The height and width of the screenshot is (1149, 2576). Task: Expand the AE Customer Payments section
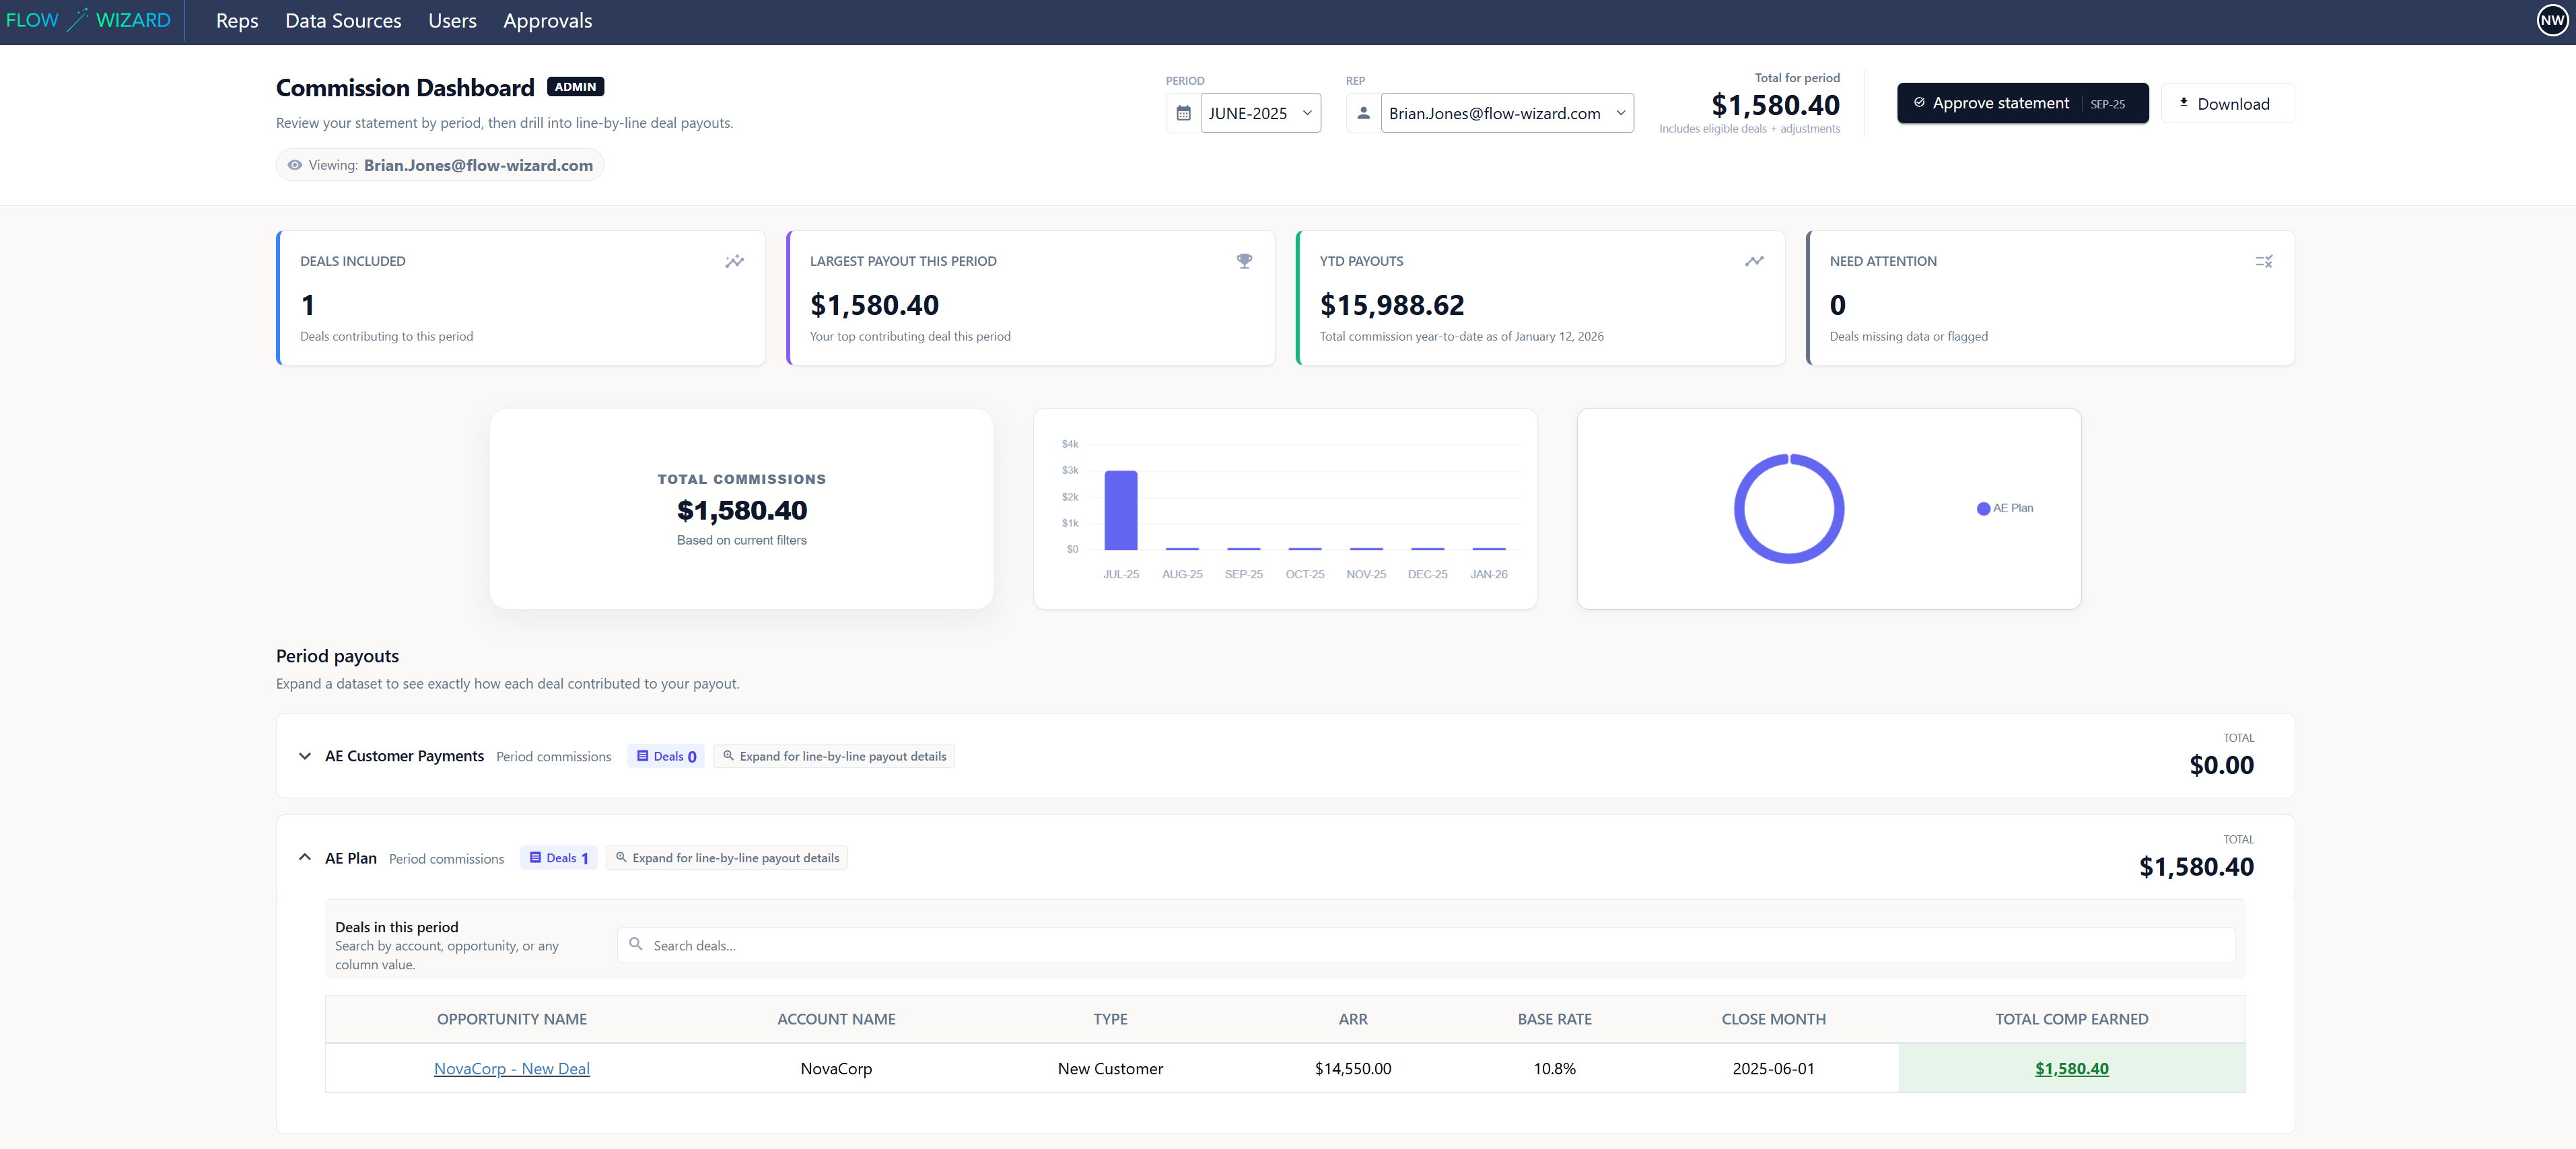pyautogui.click(x=305, y=757)
